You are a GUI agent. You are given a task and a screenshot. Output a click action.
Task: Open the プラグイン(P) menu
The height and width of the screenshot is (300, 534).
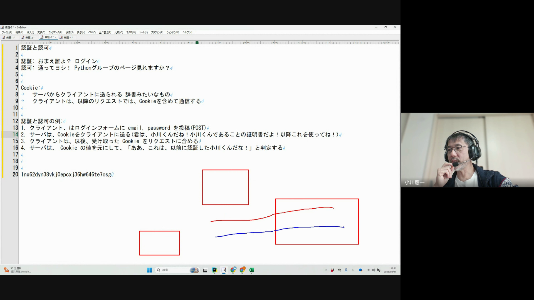tap(157, 32)
